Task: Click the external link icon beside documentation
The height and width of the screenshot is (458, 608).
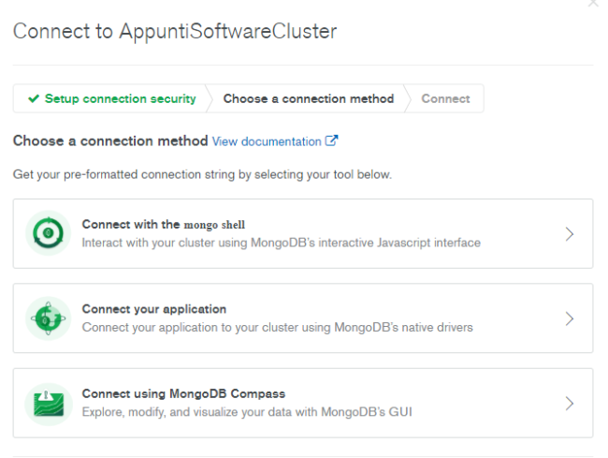Action: tap(331, 140)
